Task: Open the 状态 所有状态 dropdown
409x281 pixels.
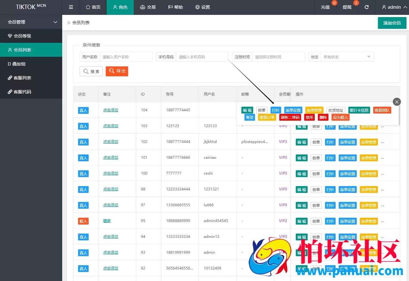Action: click(x=347, y=57)
